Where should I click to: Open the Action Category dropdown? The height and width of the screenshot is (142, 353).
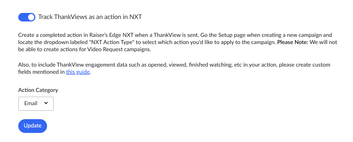[x=36, y=103]
